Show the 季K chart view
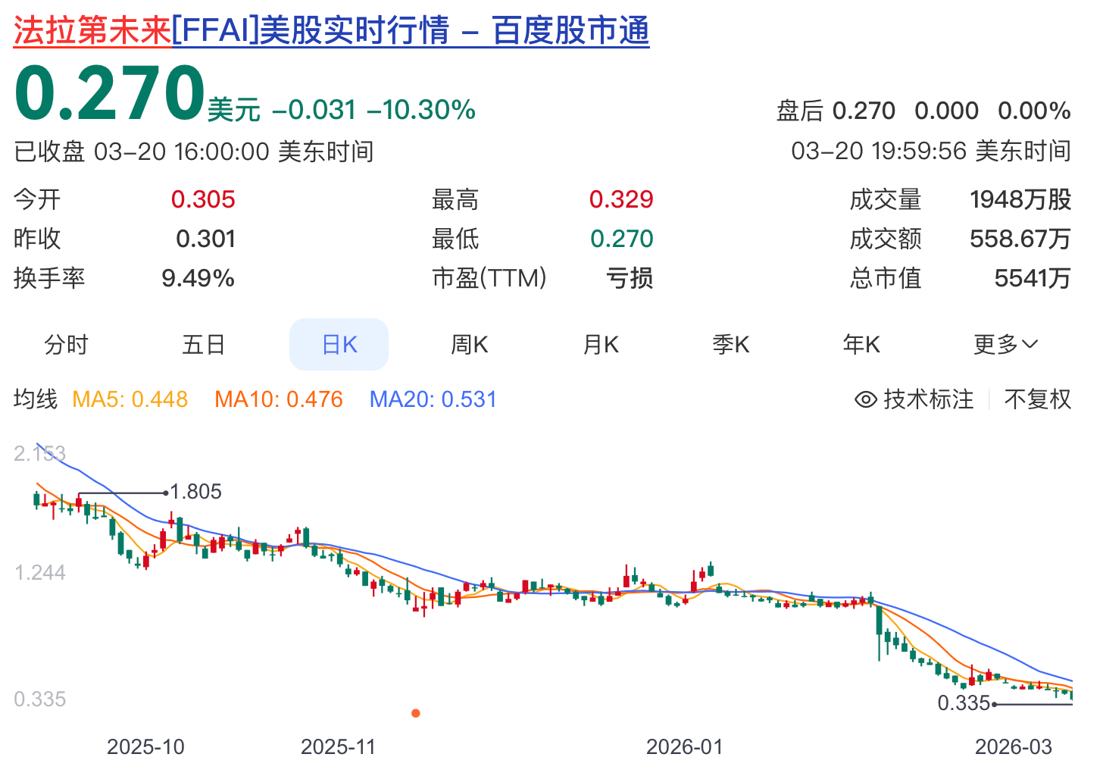 pyautogui.click(x=731, y=345)
